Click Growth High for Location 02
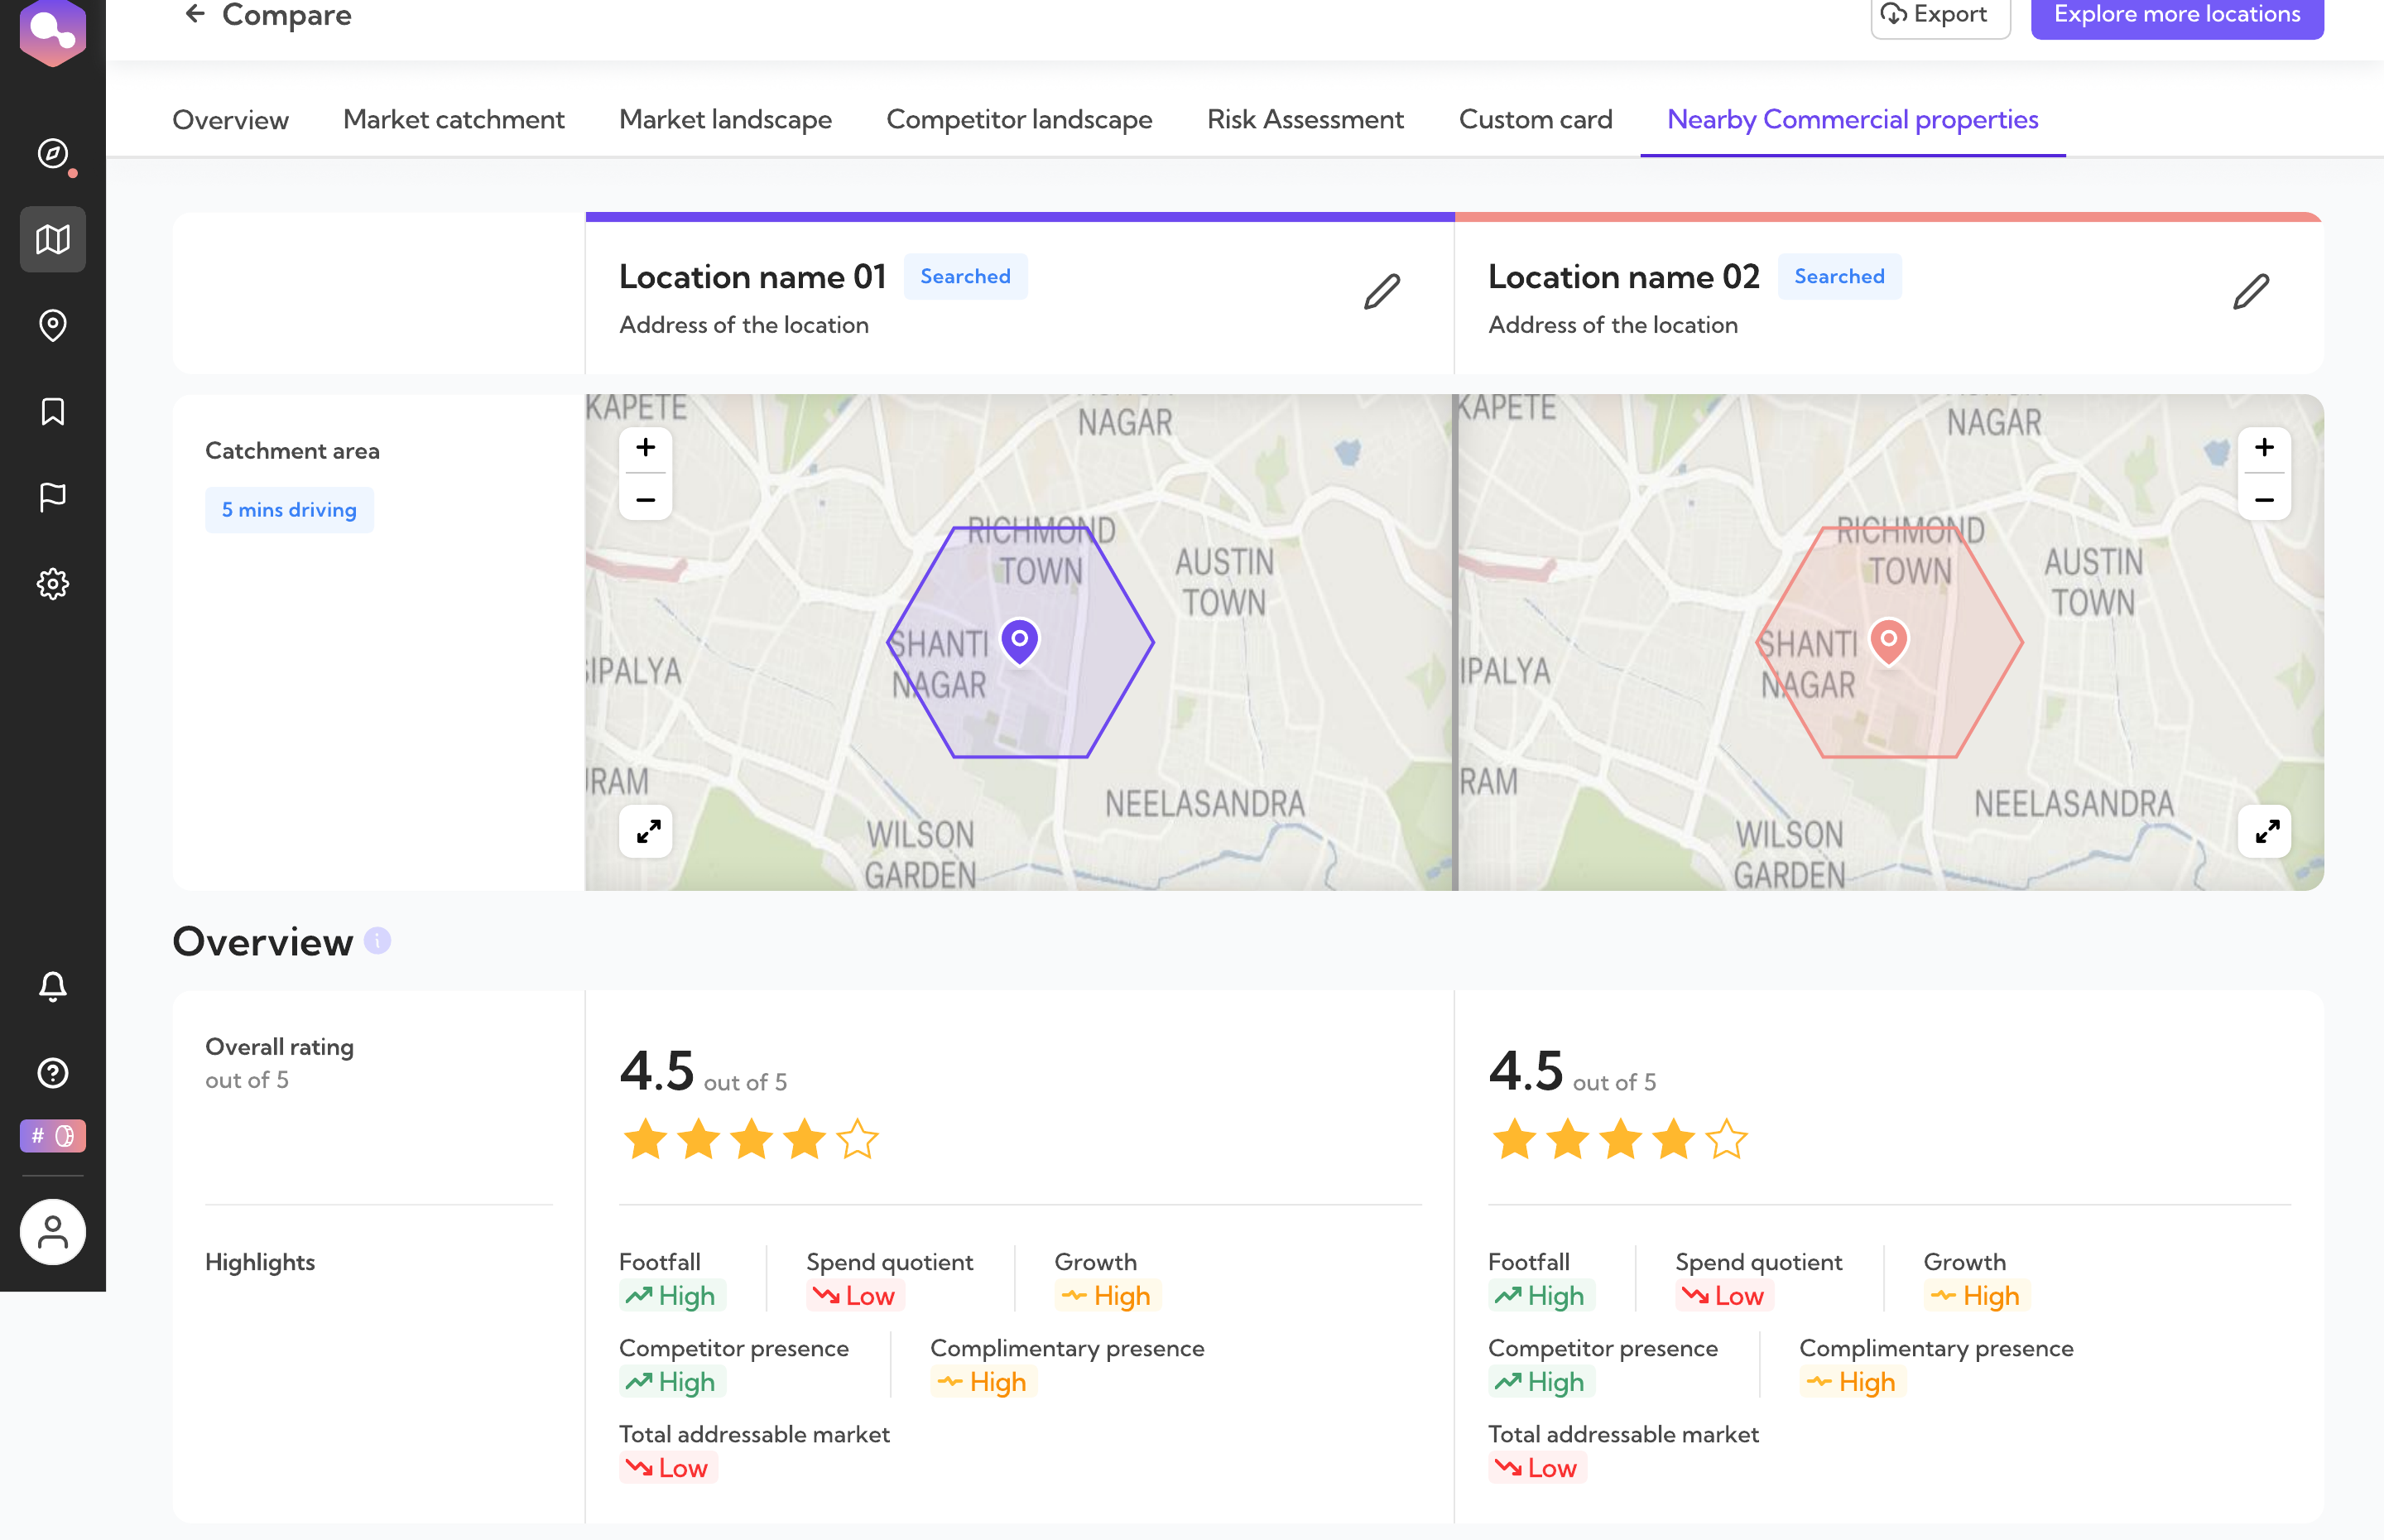This screenshot has width=2384, height=1540. [1978, 1296]
